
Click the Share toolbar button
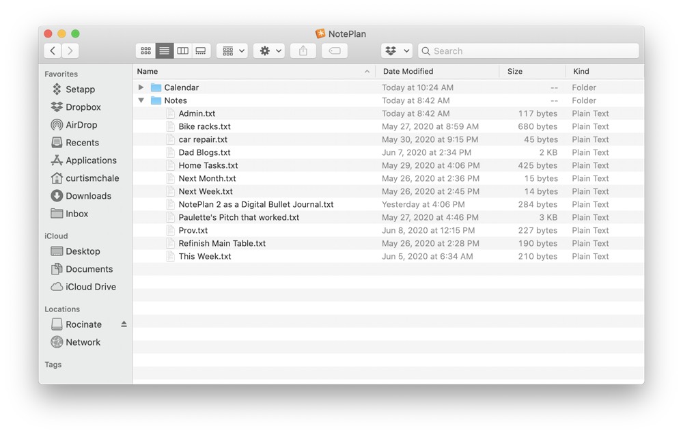pyautogui.click(x=303, y=51)
